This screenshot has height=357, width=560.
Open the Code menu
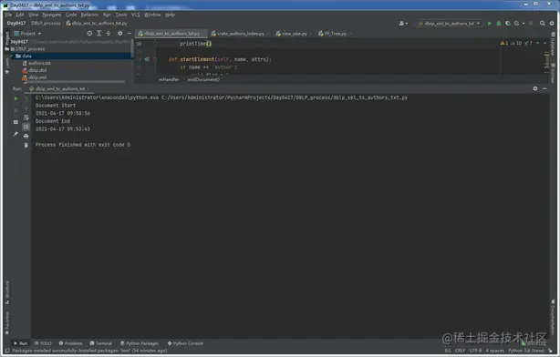tap(71, 15)
